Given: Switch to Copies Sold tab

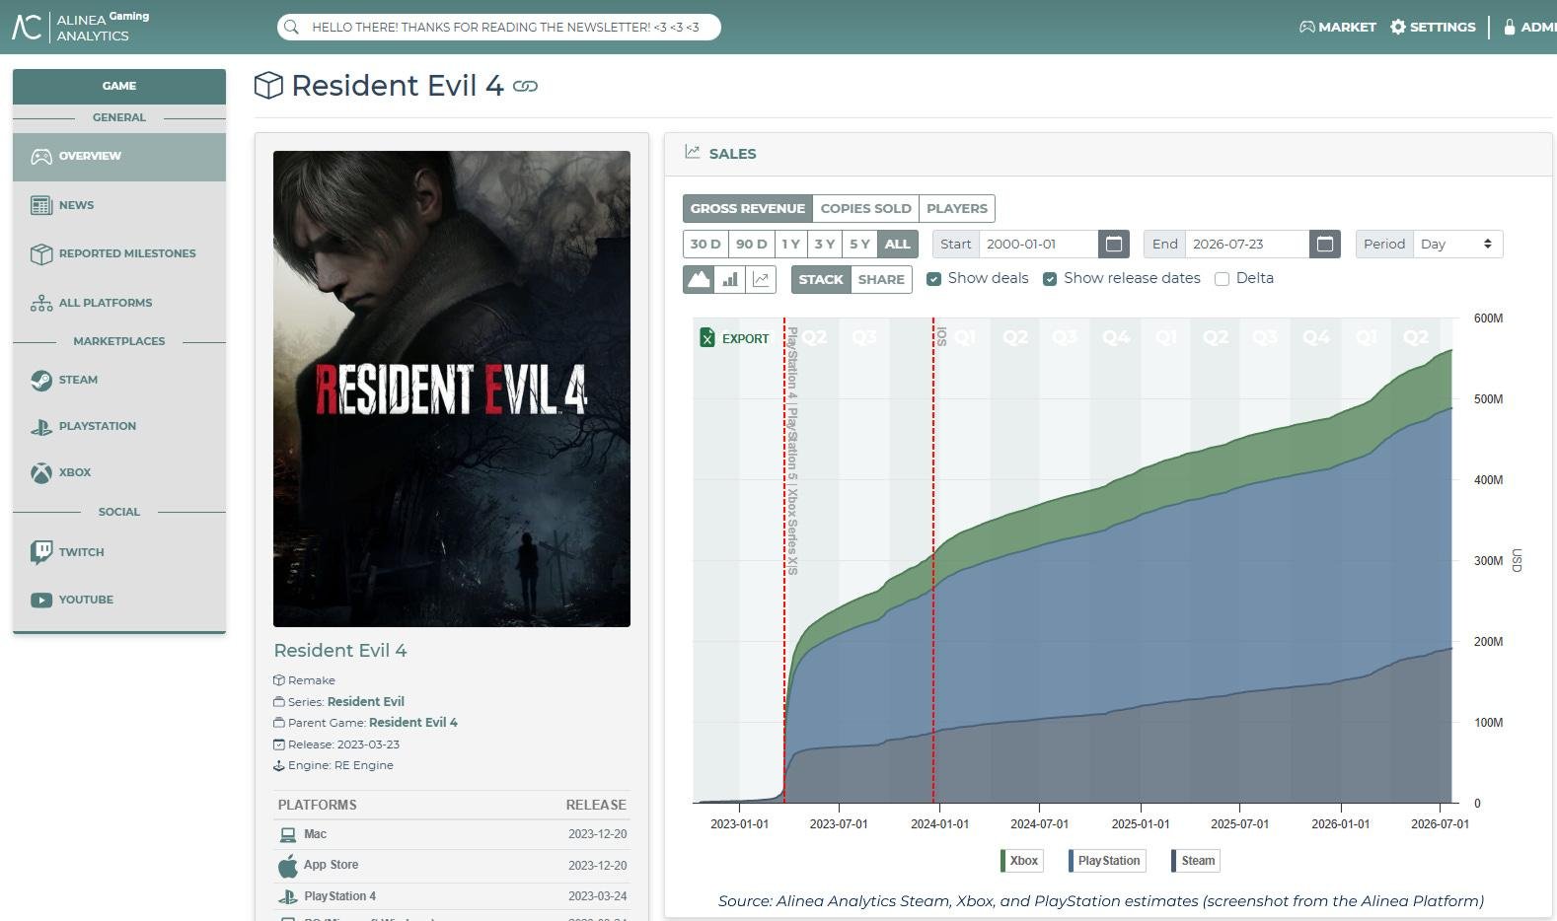Looking at the screenshot, I should (x=865, y=208).
